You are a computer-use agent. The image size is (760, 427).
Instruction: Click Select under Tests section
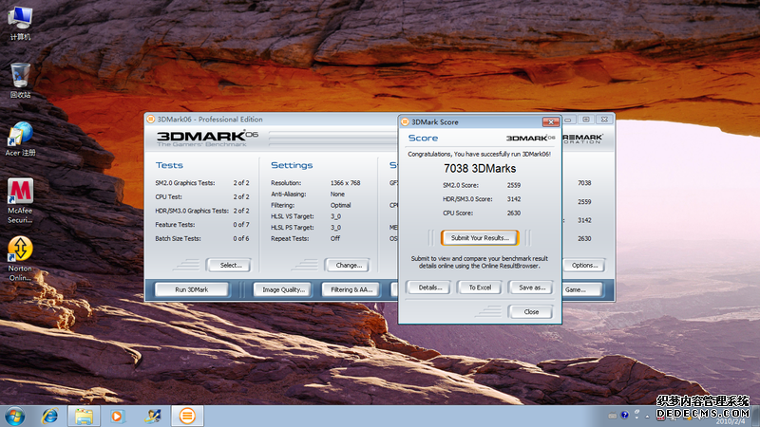230,266
